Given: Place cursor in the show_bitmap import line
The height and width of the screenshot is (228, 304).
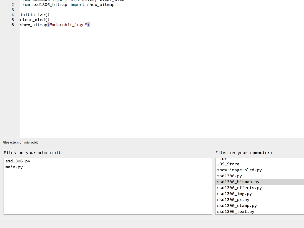Looking at the screenshot, I should pos(67,5).
